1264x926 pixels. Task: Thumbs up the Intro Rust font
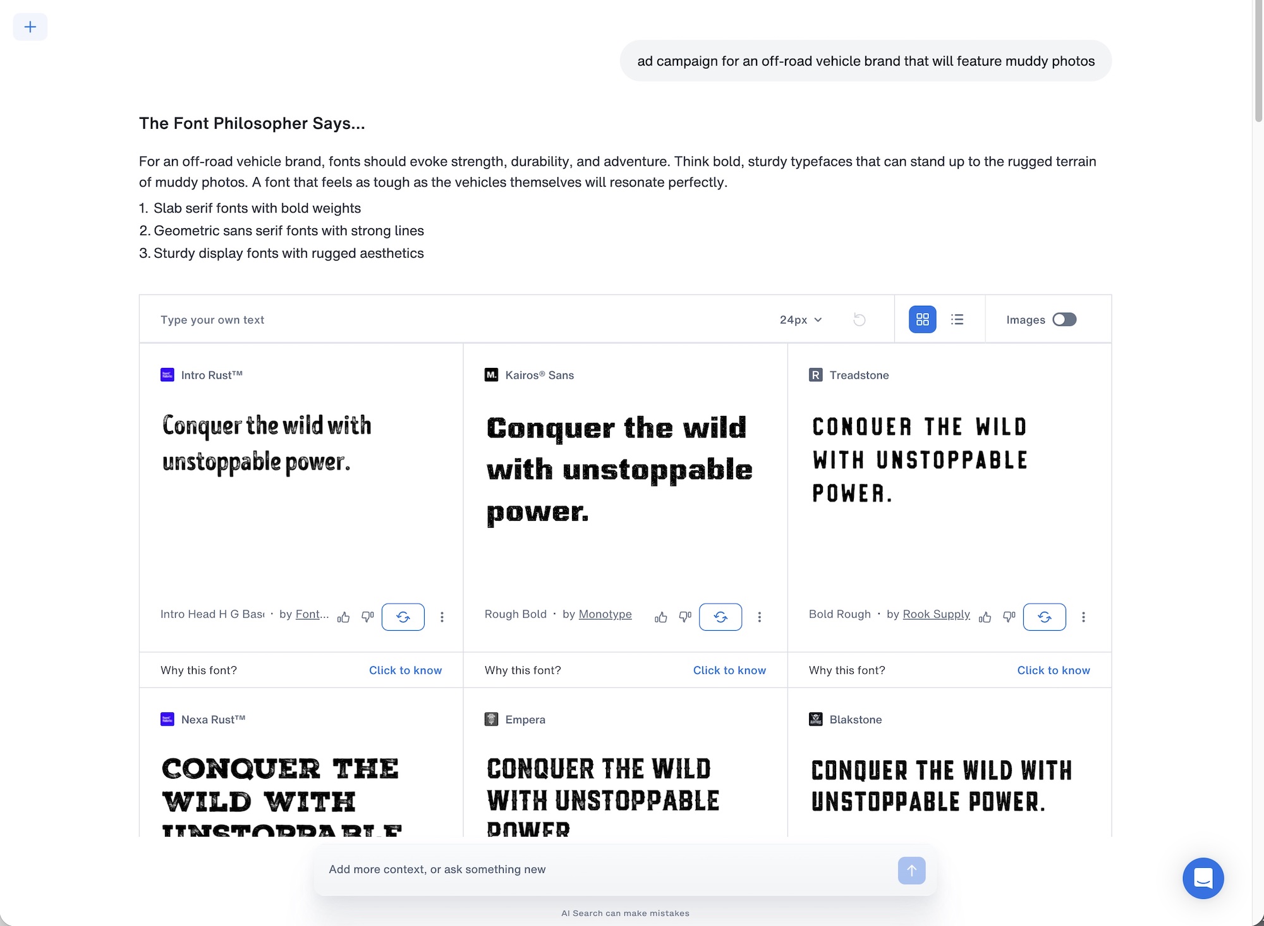click(x=343, y=617)
